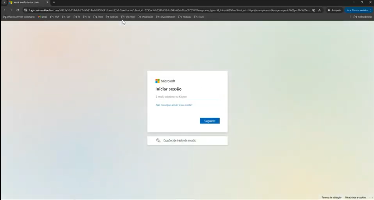Reload the page with the refresh icon

[x=18, y=10]
